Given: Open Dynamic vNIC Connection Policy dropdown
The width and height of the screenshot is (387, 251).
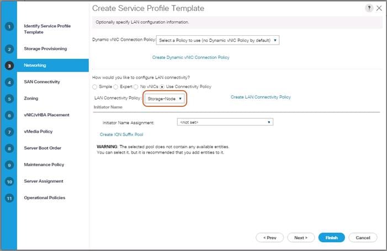Looking at the screenshot, I should coord(218,40).
